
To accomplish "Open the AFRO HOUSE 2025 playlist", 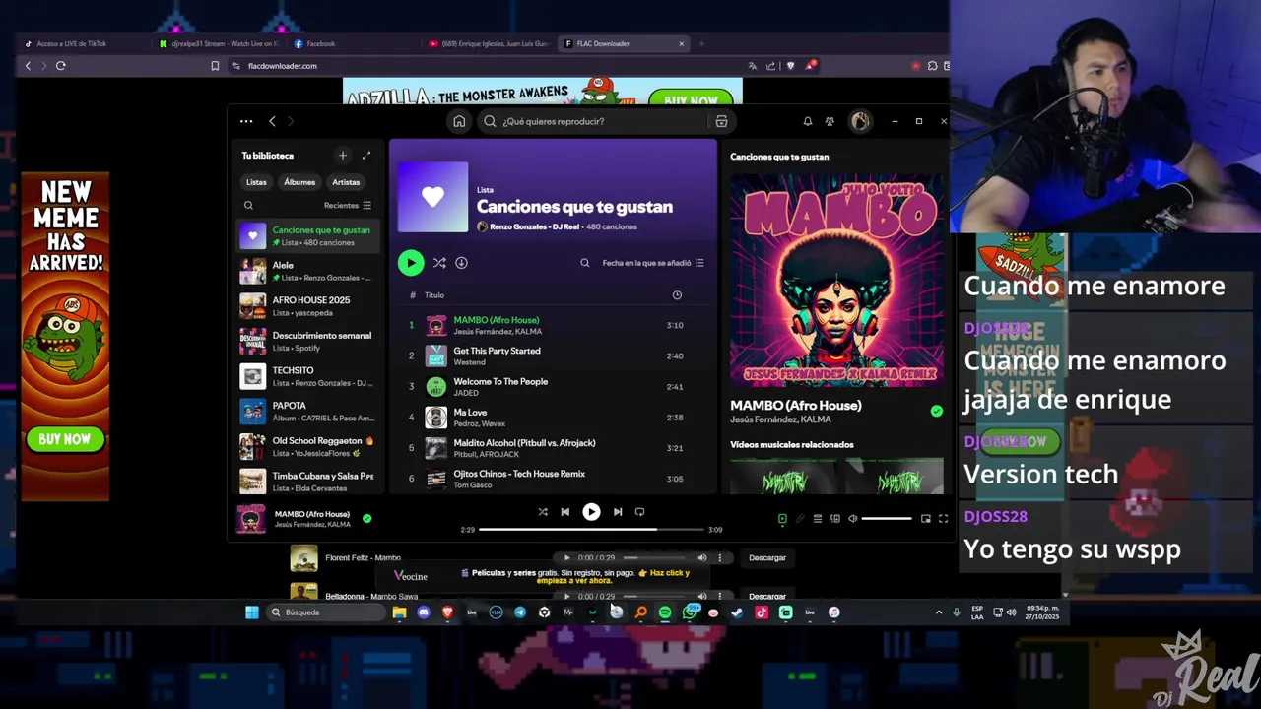I will point(307,306).
